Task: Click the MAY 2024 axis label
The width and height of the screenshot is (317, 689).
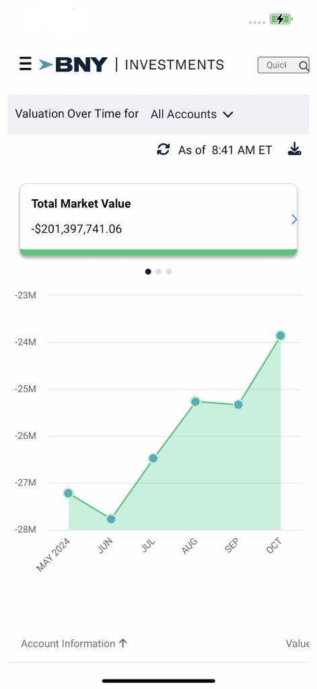Action: tap(53, 554)
